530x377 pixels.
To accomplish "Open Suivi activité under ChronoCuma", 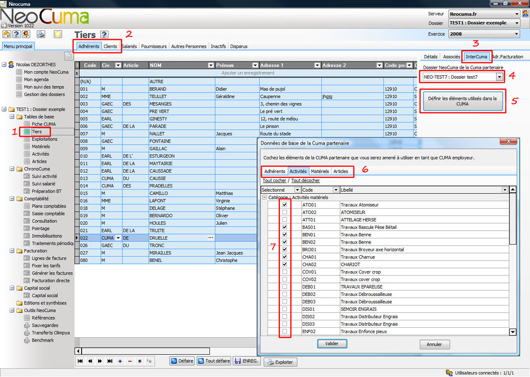I will (45, 176).
